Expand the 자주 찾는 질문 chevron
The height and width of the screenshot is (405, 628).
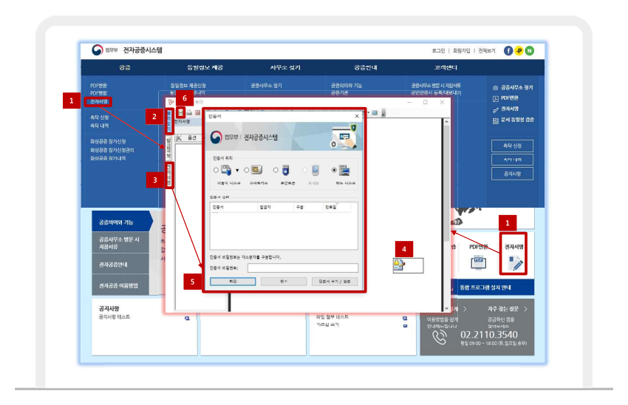(525, 309)
